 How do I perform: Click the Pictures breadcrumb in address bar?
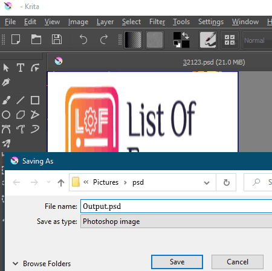pos(106,182)
